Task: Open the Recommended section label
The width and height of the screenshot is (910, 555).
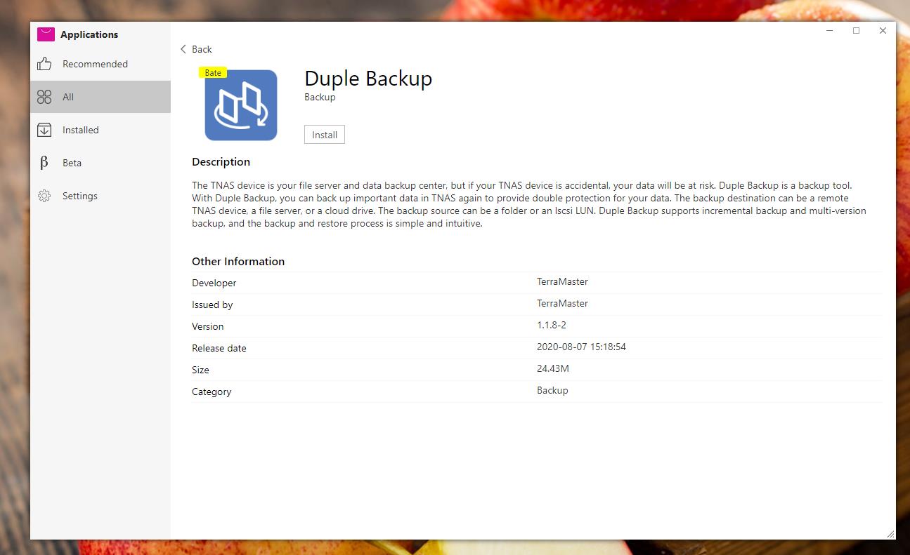Action: pyautogui.click(x=95, y=64)
